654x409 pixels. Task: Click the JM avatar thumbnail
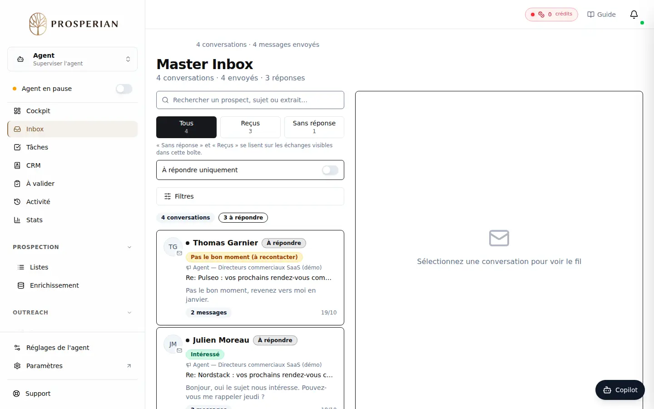pos(173,344)
